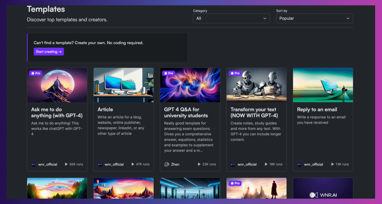The image size is (382, 204).
Task: Open the Article template computer desk thumbnail
Action: (x=124, y=85)
